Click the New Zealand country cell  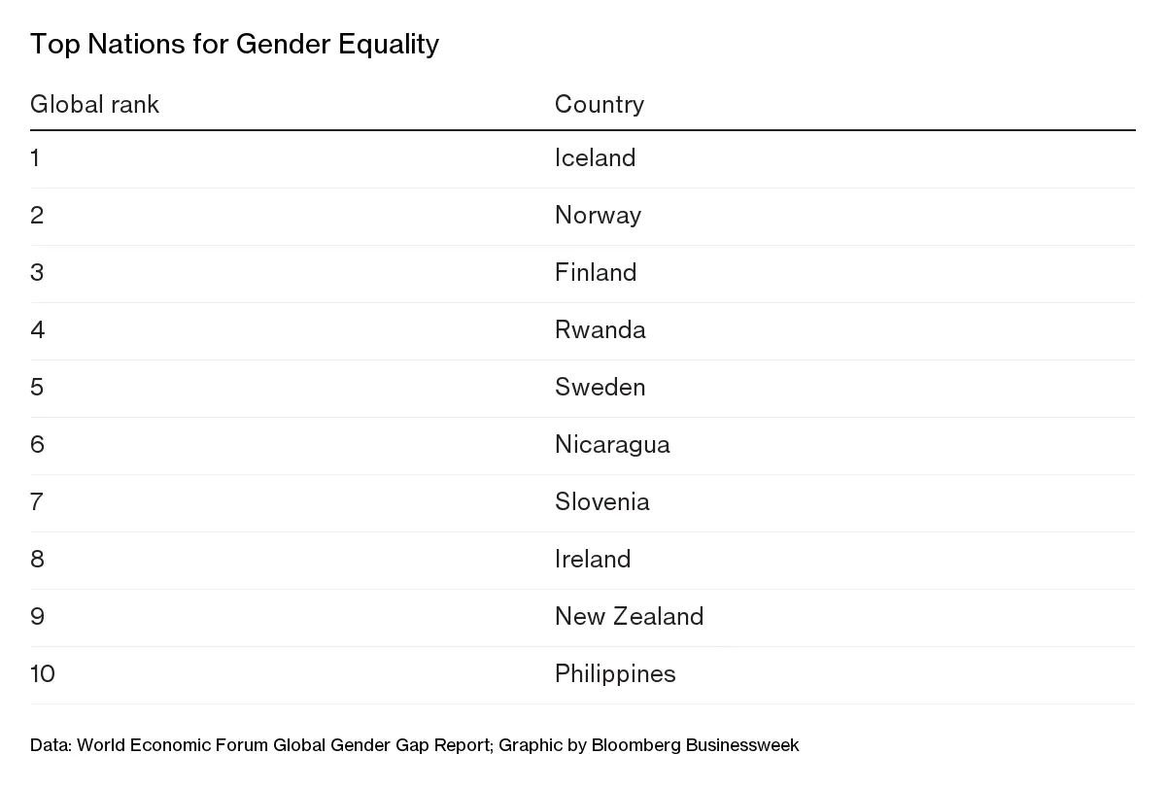(629, 616)
